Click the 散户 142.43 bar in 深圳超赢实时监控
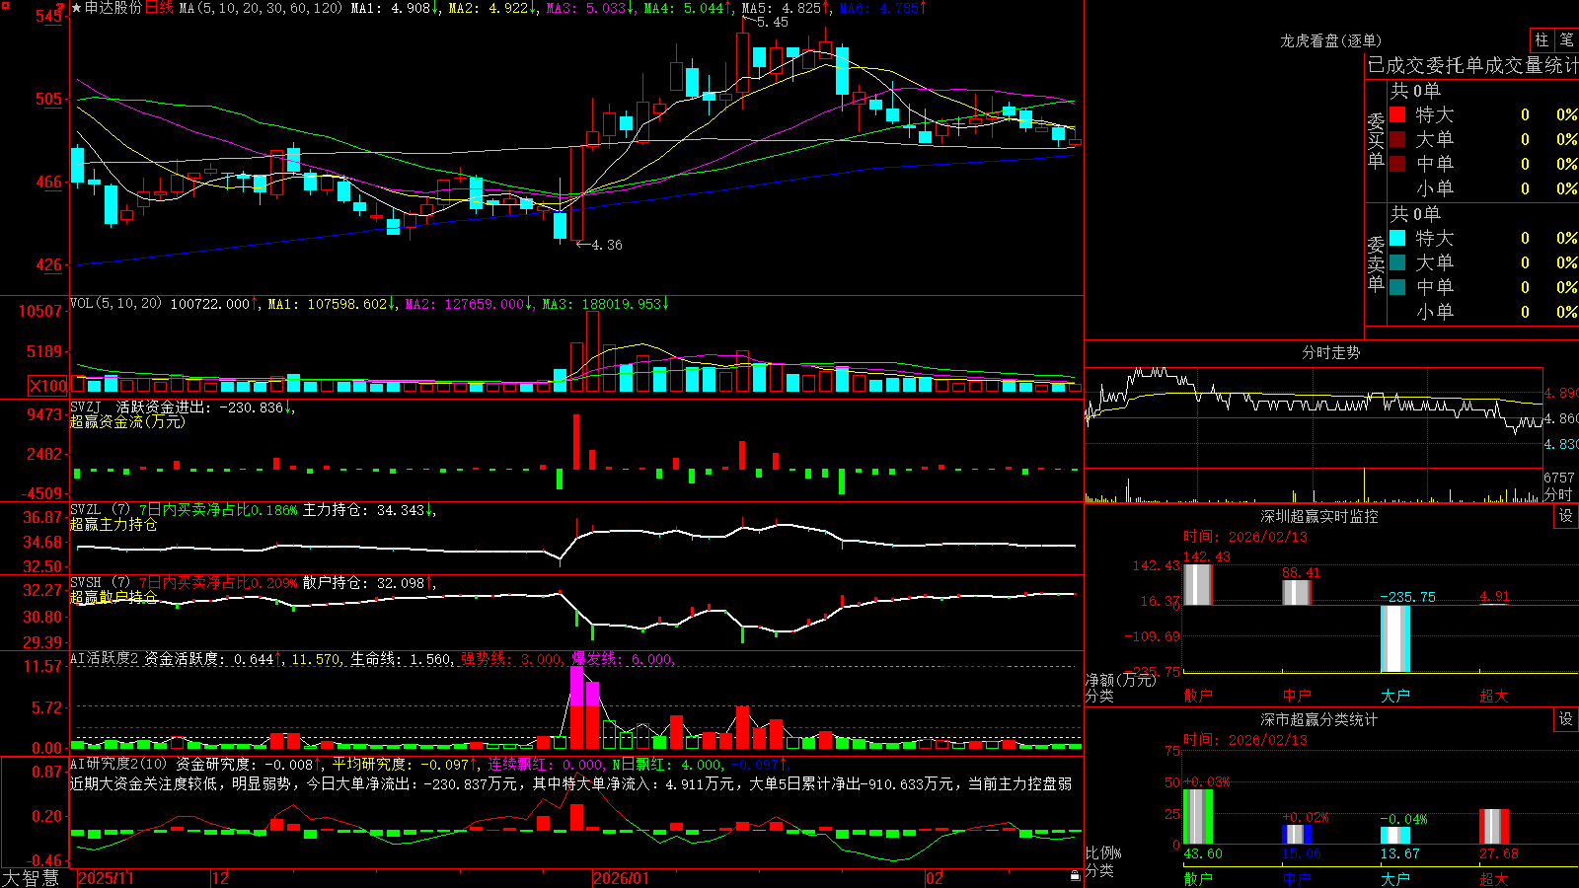The height and width of the screenshot is (888, 1579). [x=1198, y=584]
